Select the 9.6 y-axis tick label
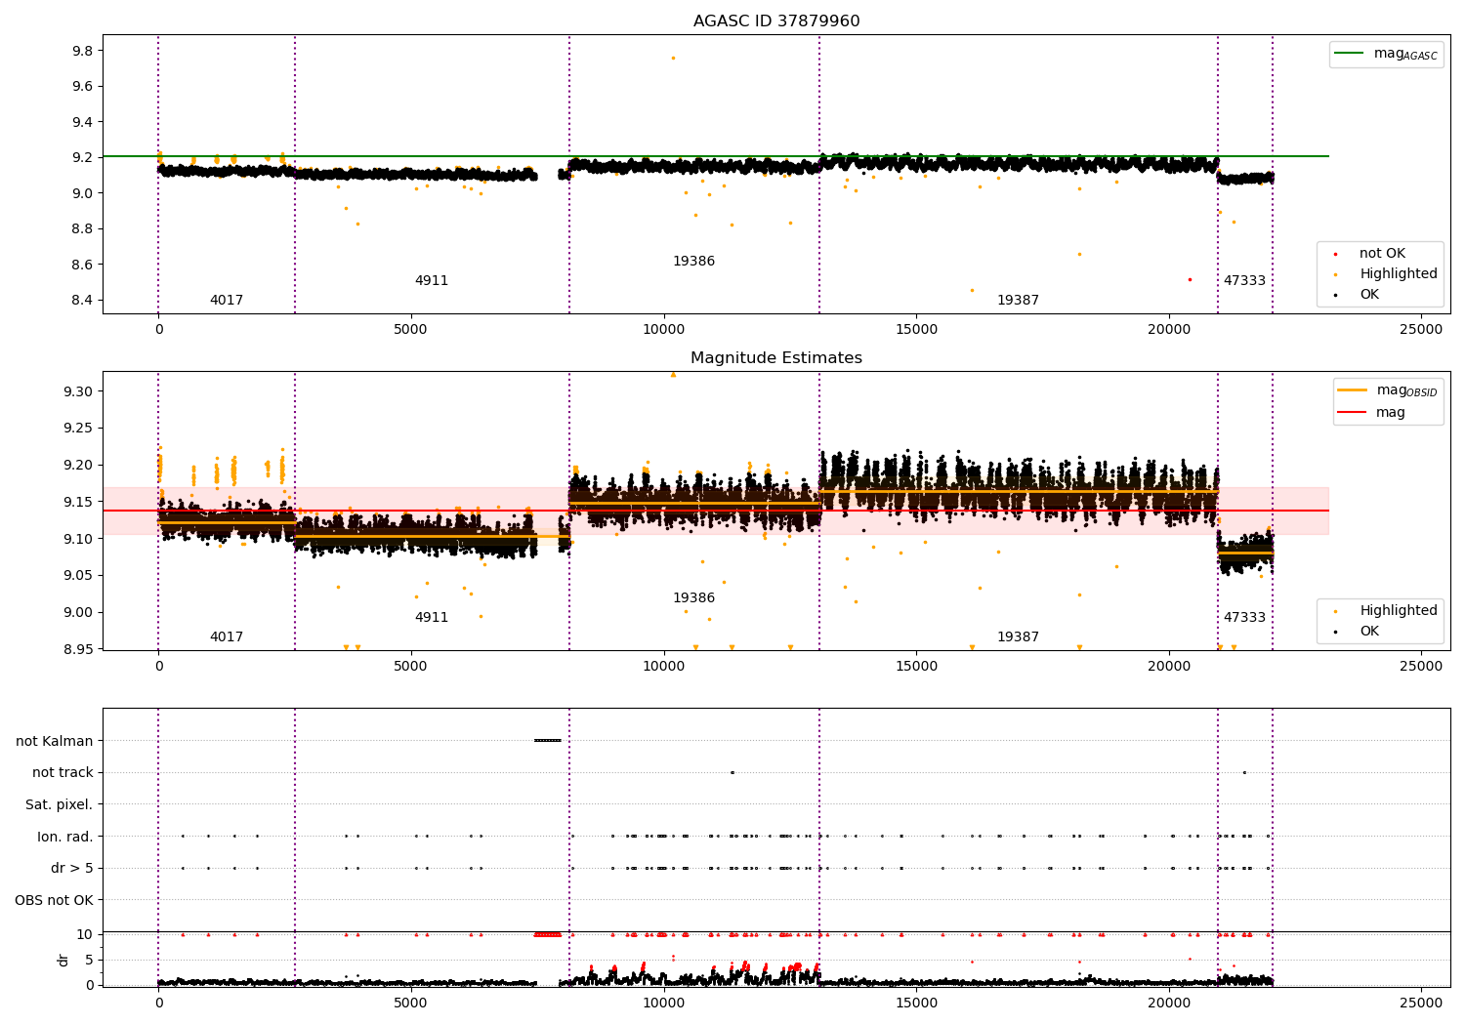 pyautogui.click(x=82, y=87)
